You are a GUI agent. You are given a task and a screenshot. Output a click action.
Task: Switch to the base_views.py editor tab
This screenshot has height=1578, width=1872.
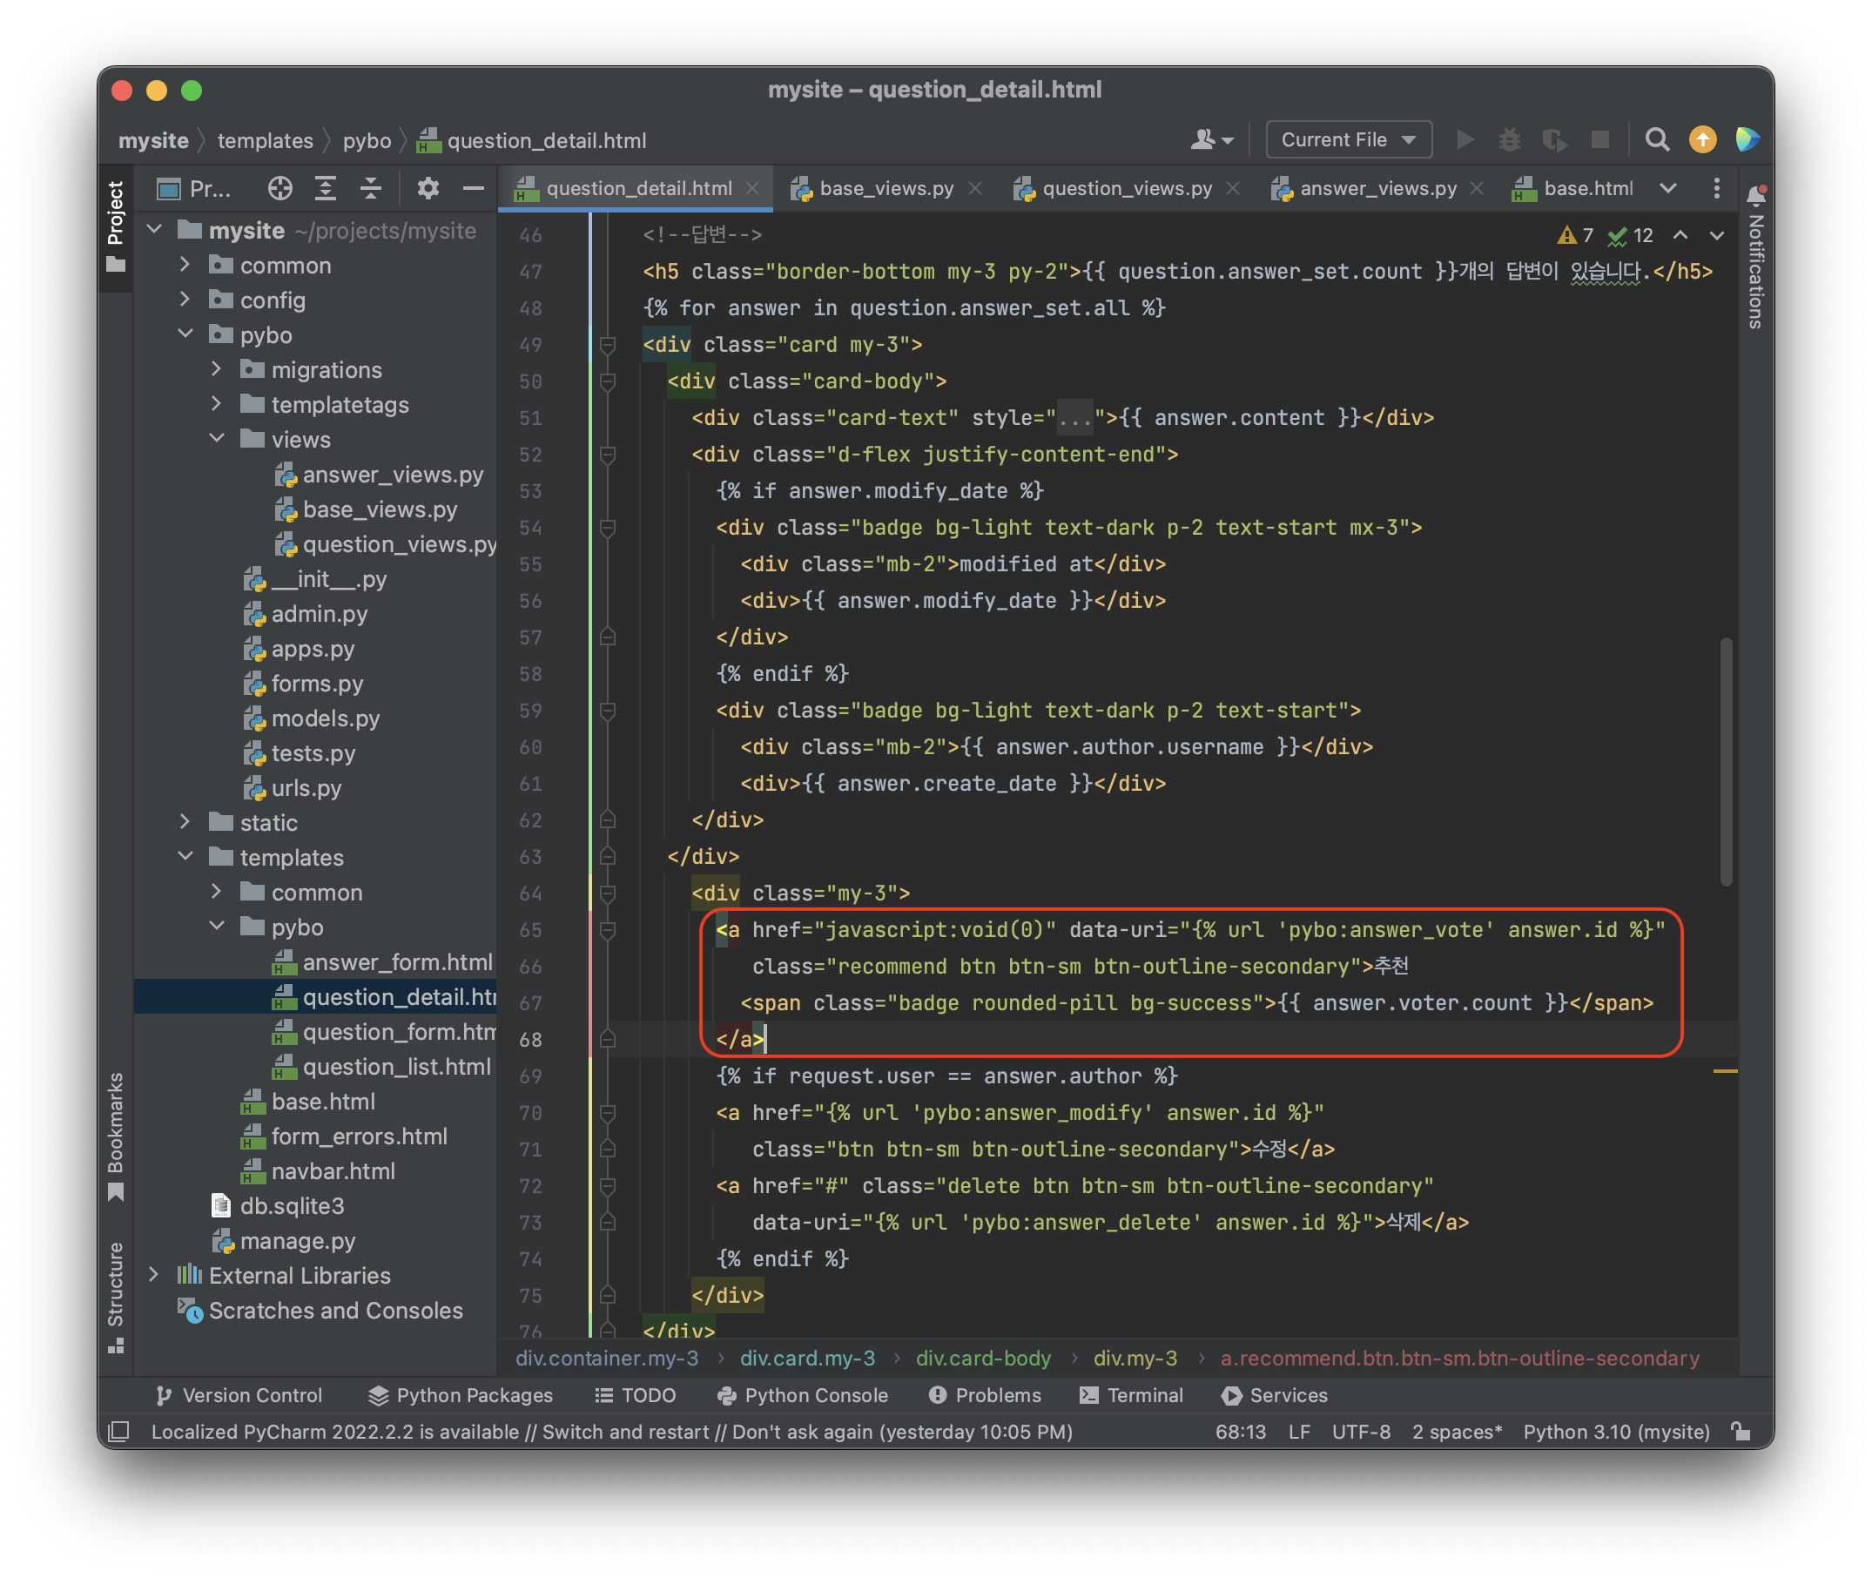click(x=885, y=189)
